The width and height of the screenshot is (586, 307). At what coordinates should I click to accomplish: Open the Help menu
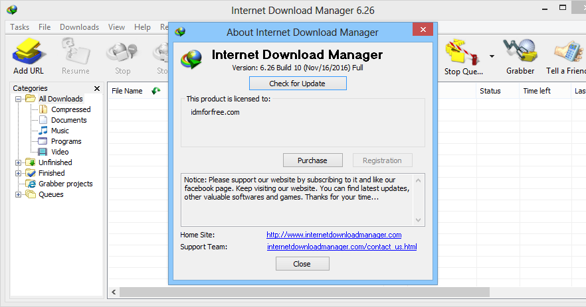[142, 27]
